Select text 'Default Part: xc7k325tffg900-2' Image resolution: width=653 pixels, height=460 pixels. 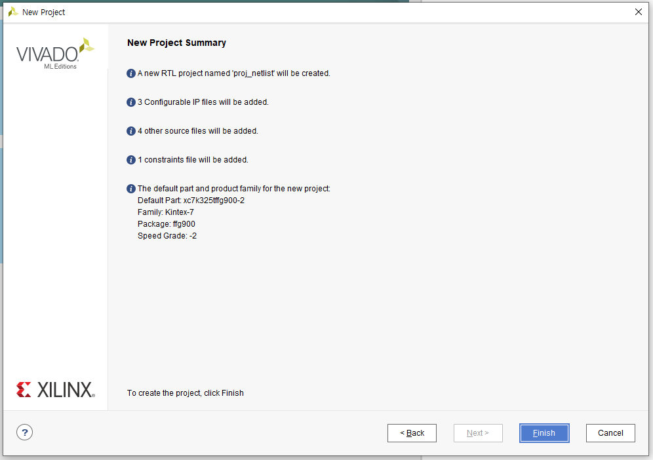tap(191, 201)
